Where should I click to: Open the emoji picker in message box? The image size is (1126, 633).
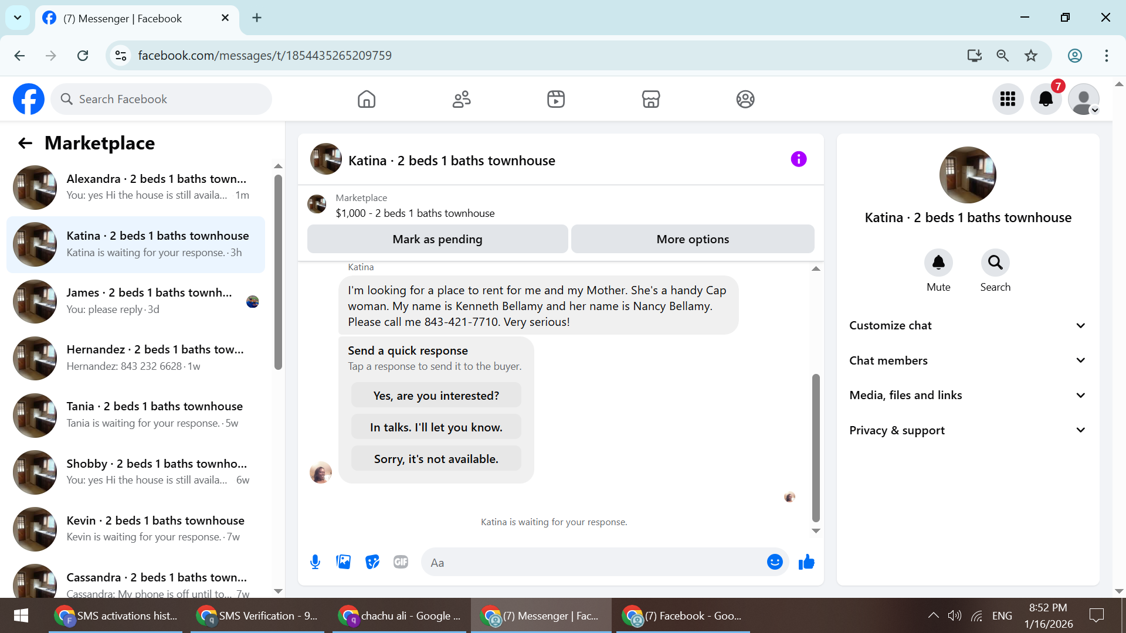775,562
